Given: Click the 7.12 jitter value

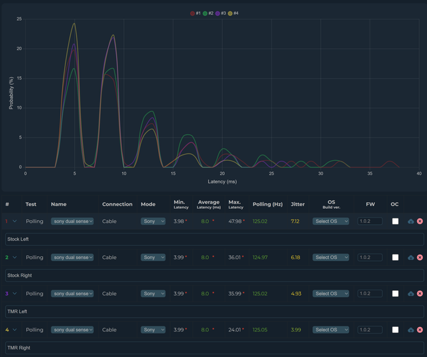Looking at the screenshot, I should click(295, 222).
